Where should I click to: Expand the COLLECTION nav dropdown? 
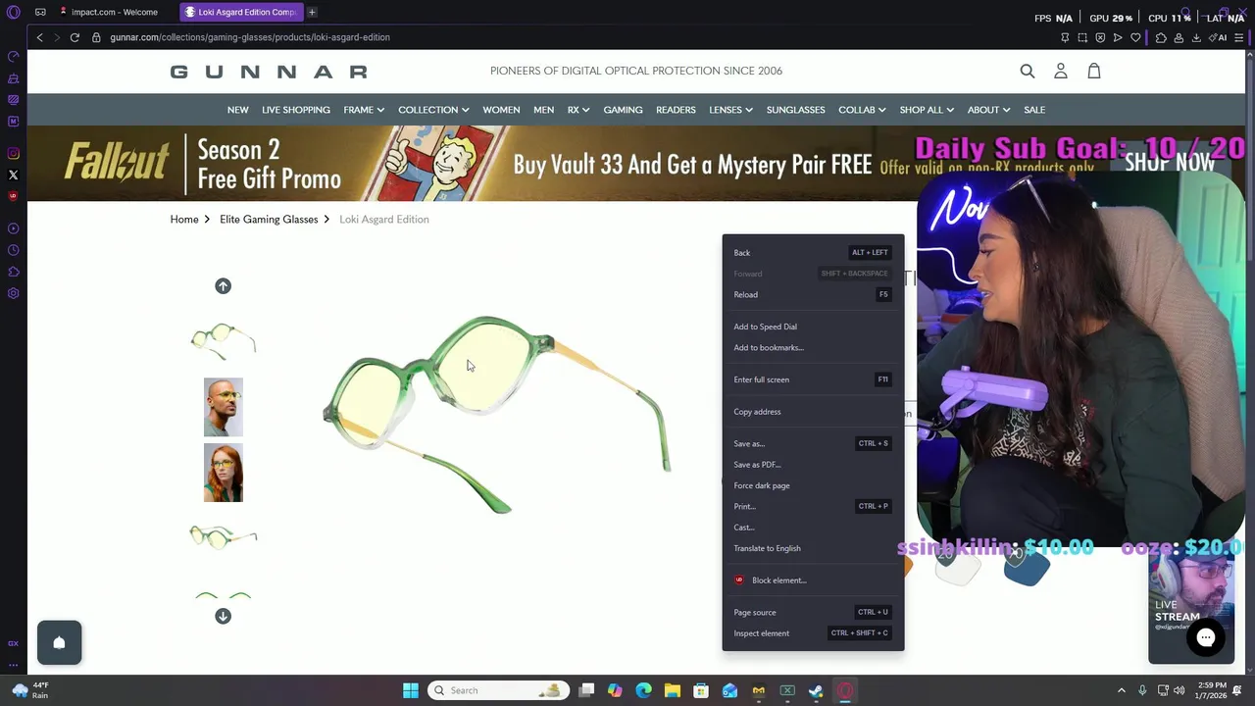433,110
